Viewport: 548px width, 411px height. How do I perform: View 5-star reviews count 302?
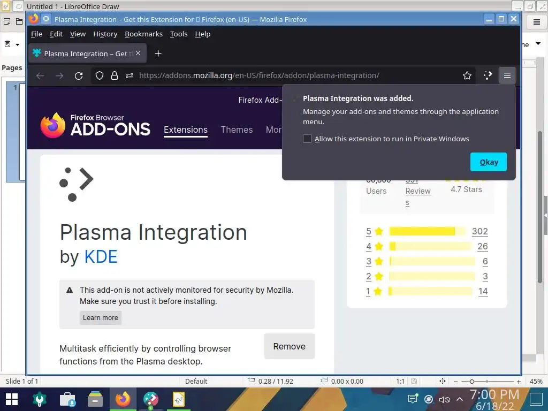[x=480, y=231]
